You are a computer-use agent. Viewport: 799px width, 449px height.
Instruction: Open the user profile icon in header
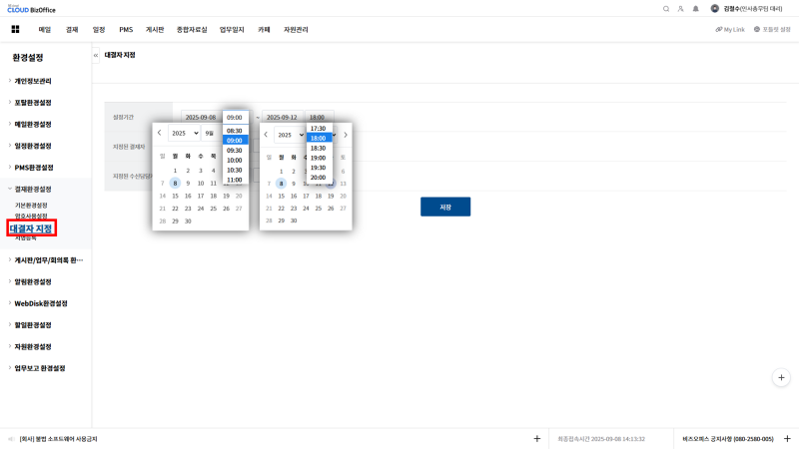click(x=681, y=8)
